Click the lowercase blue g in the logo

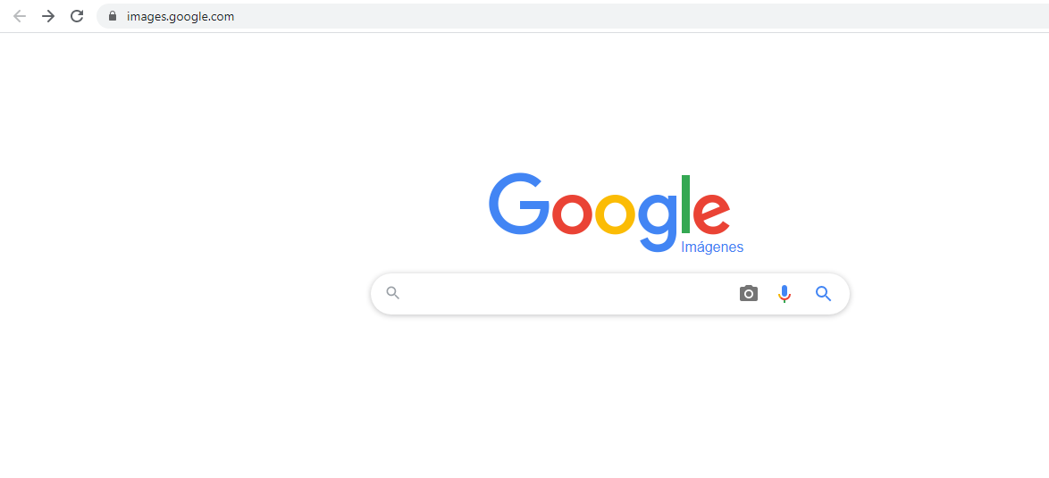[658, 222]
